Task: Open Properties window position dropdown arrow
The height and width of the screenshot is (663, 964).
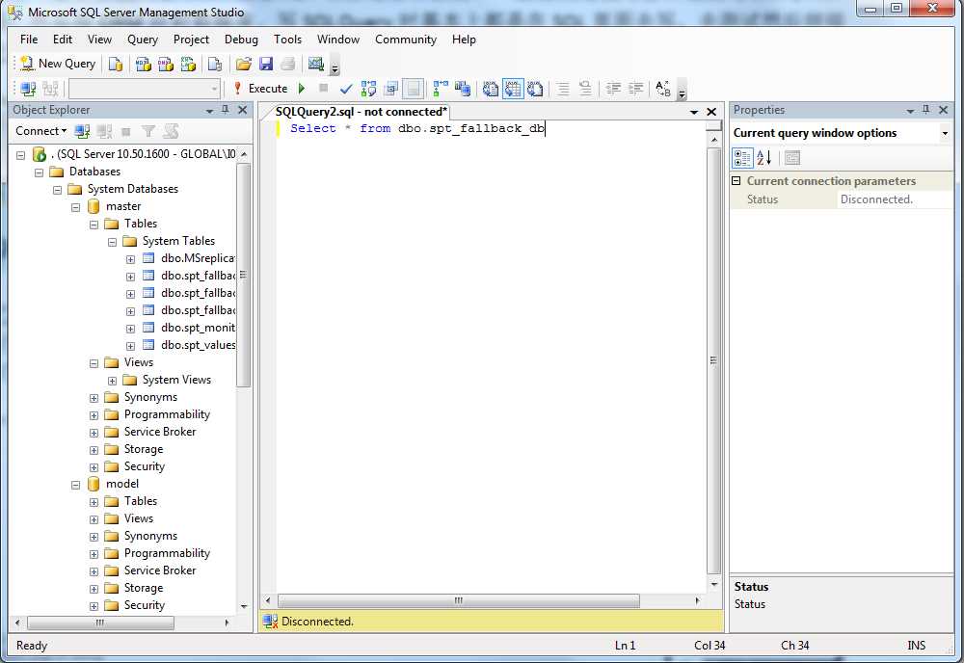Action: pyautogui.click(x=910, y=111)
